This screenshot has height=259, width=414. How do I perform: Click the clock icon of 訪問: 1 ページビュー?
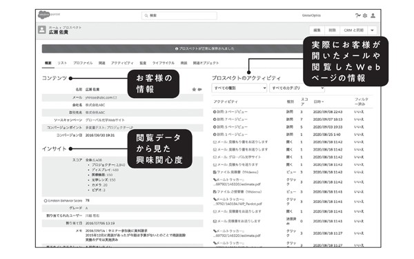(x=215, y=134)
